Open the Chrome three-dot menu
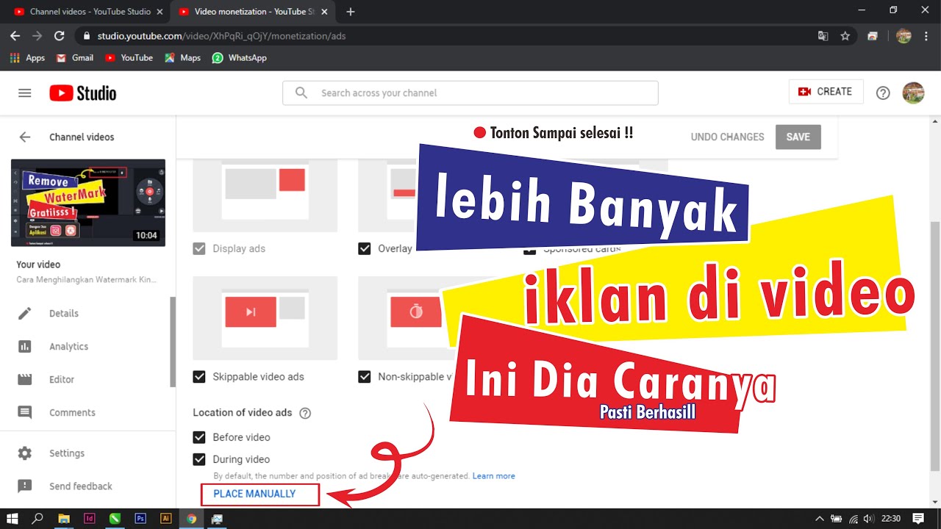This screenshot has width=941, height=529. point(926,36)
